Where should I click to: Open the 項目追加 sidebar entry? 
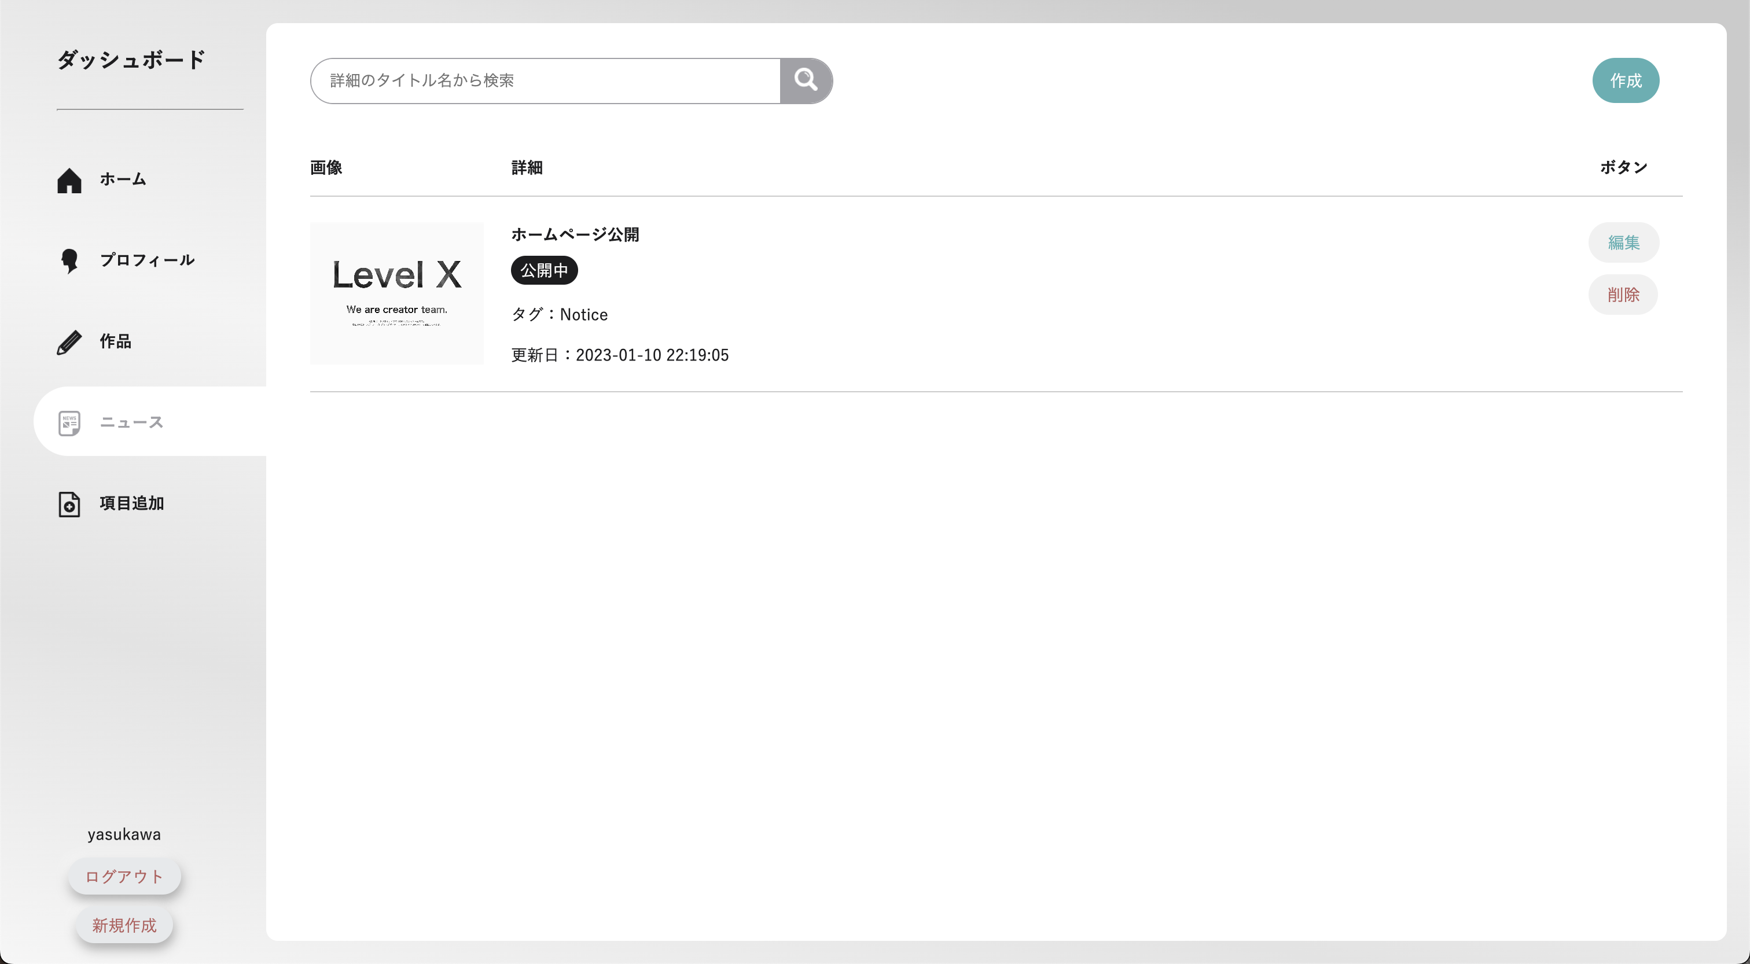[132, 503]
